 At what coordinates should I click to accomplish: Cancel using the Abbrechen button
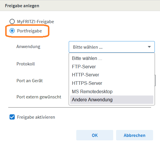(x=135, y=135)
